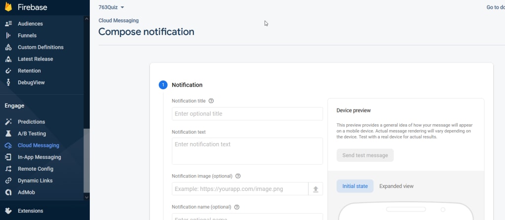Click the Predictions magic wand icon

[8, 122]
